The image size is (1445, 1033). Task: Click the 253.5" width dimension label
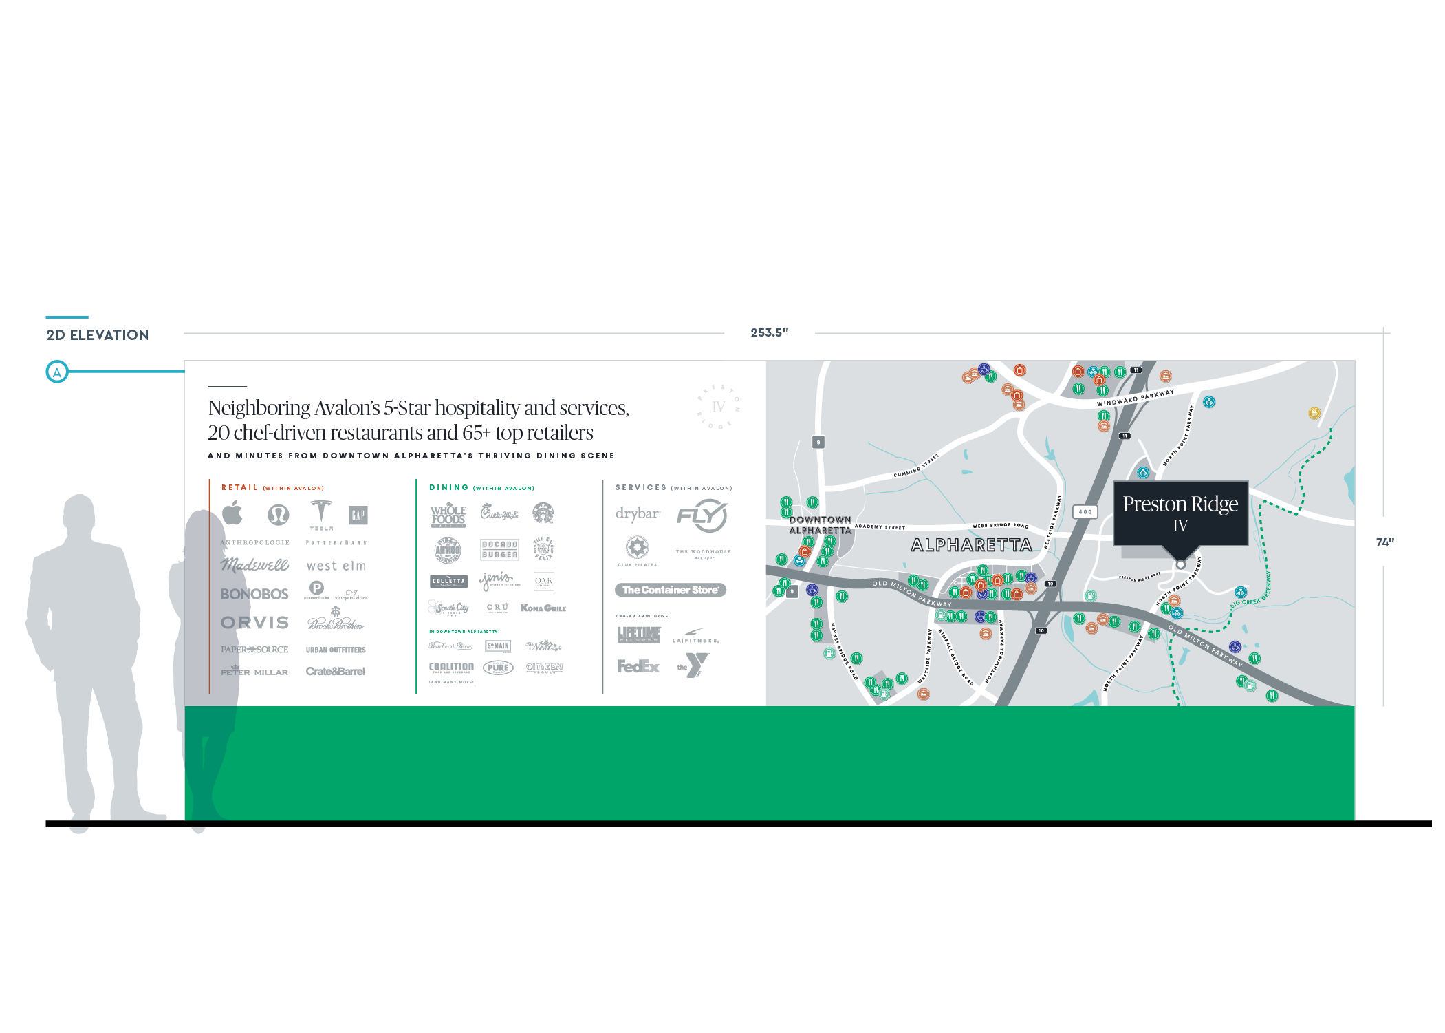point(769,332)
